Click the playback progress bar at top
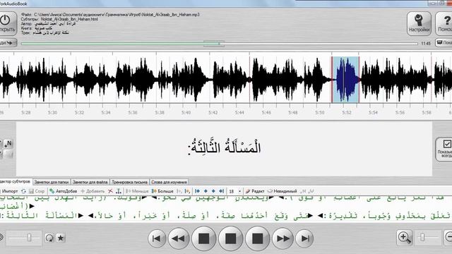 tap(219, 44)
